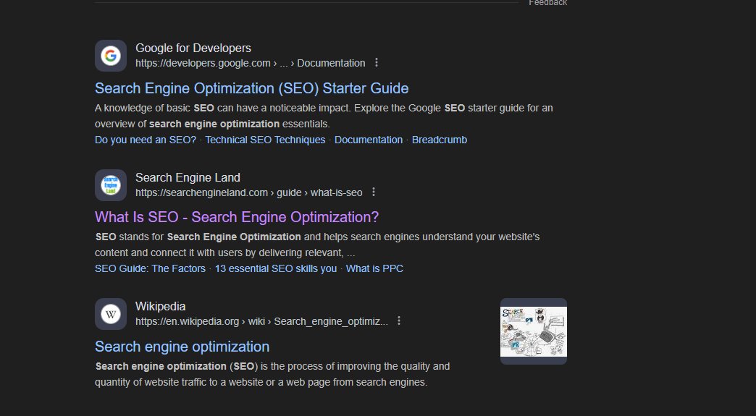Open SEO Guide: The Factors sitelink
Screen dimensions: 756x416
(150, 268)
